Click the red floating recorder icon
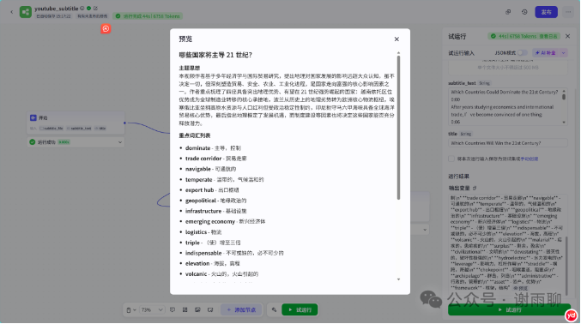This screenshot has height=324, width=581. (106, 28)
